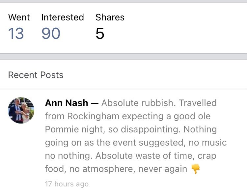
Task: Click the "Recent Posts" heading
Action: tap(36, 75)
